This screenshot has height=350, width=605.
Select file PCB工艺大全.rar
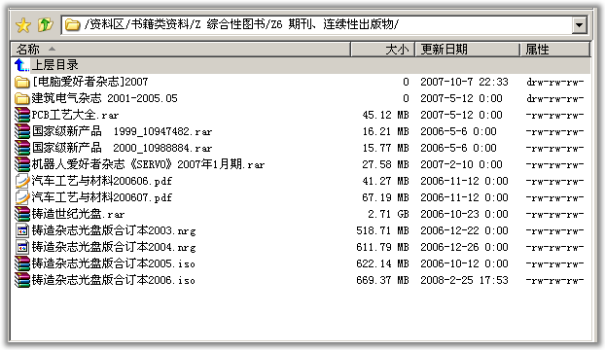[x=75, y=115]
